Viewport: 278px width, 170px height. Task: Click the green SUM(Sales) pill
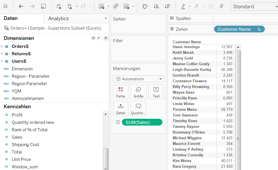pos(142,122)
